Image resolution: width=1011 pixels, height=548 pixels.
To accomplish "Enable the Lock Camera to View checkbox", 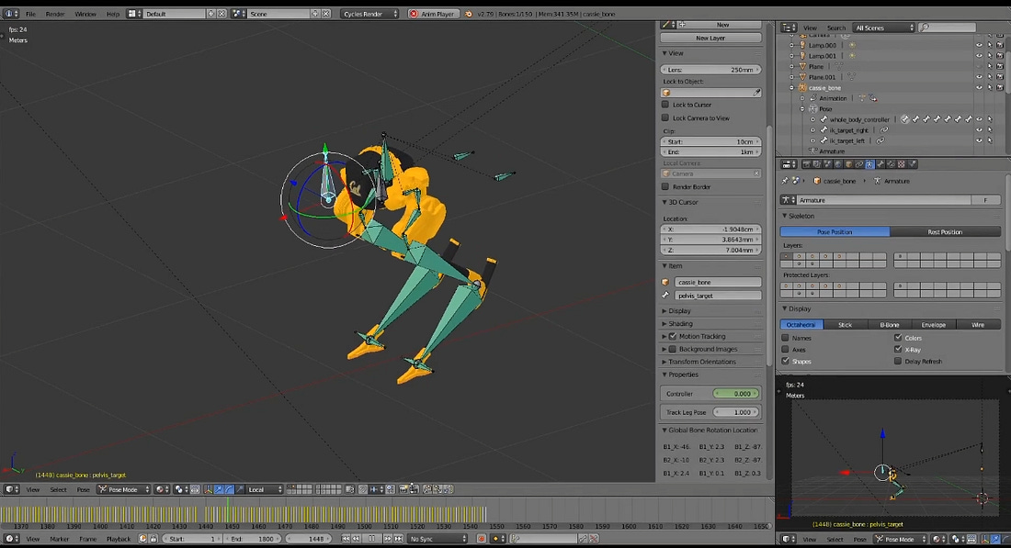I will click(665, 117).
